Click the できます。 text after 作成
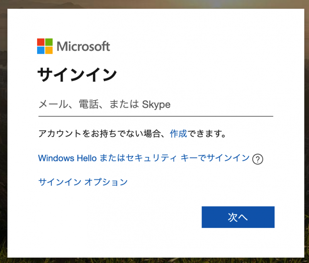 207,134
